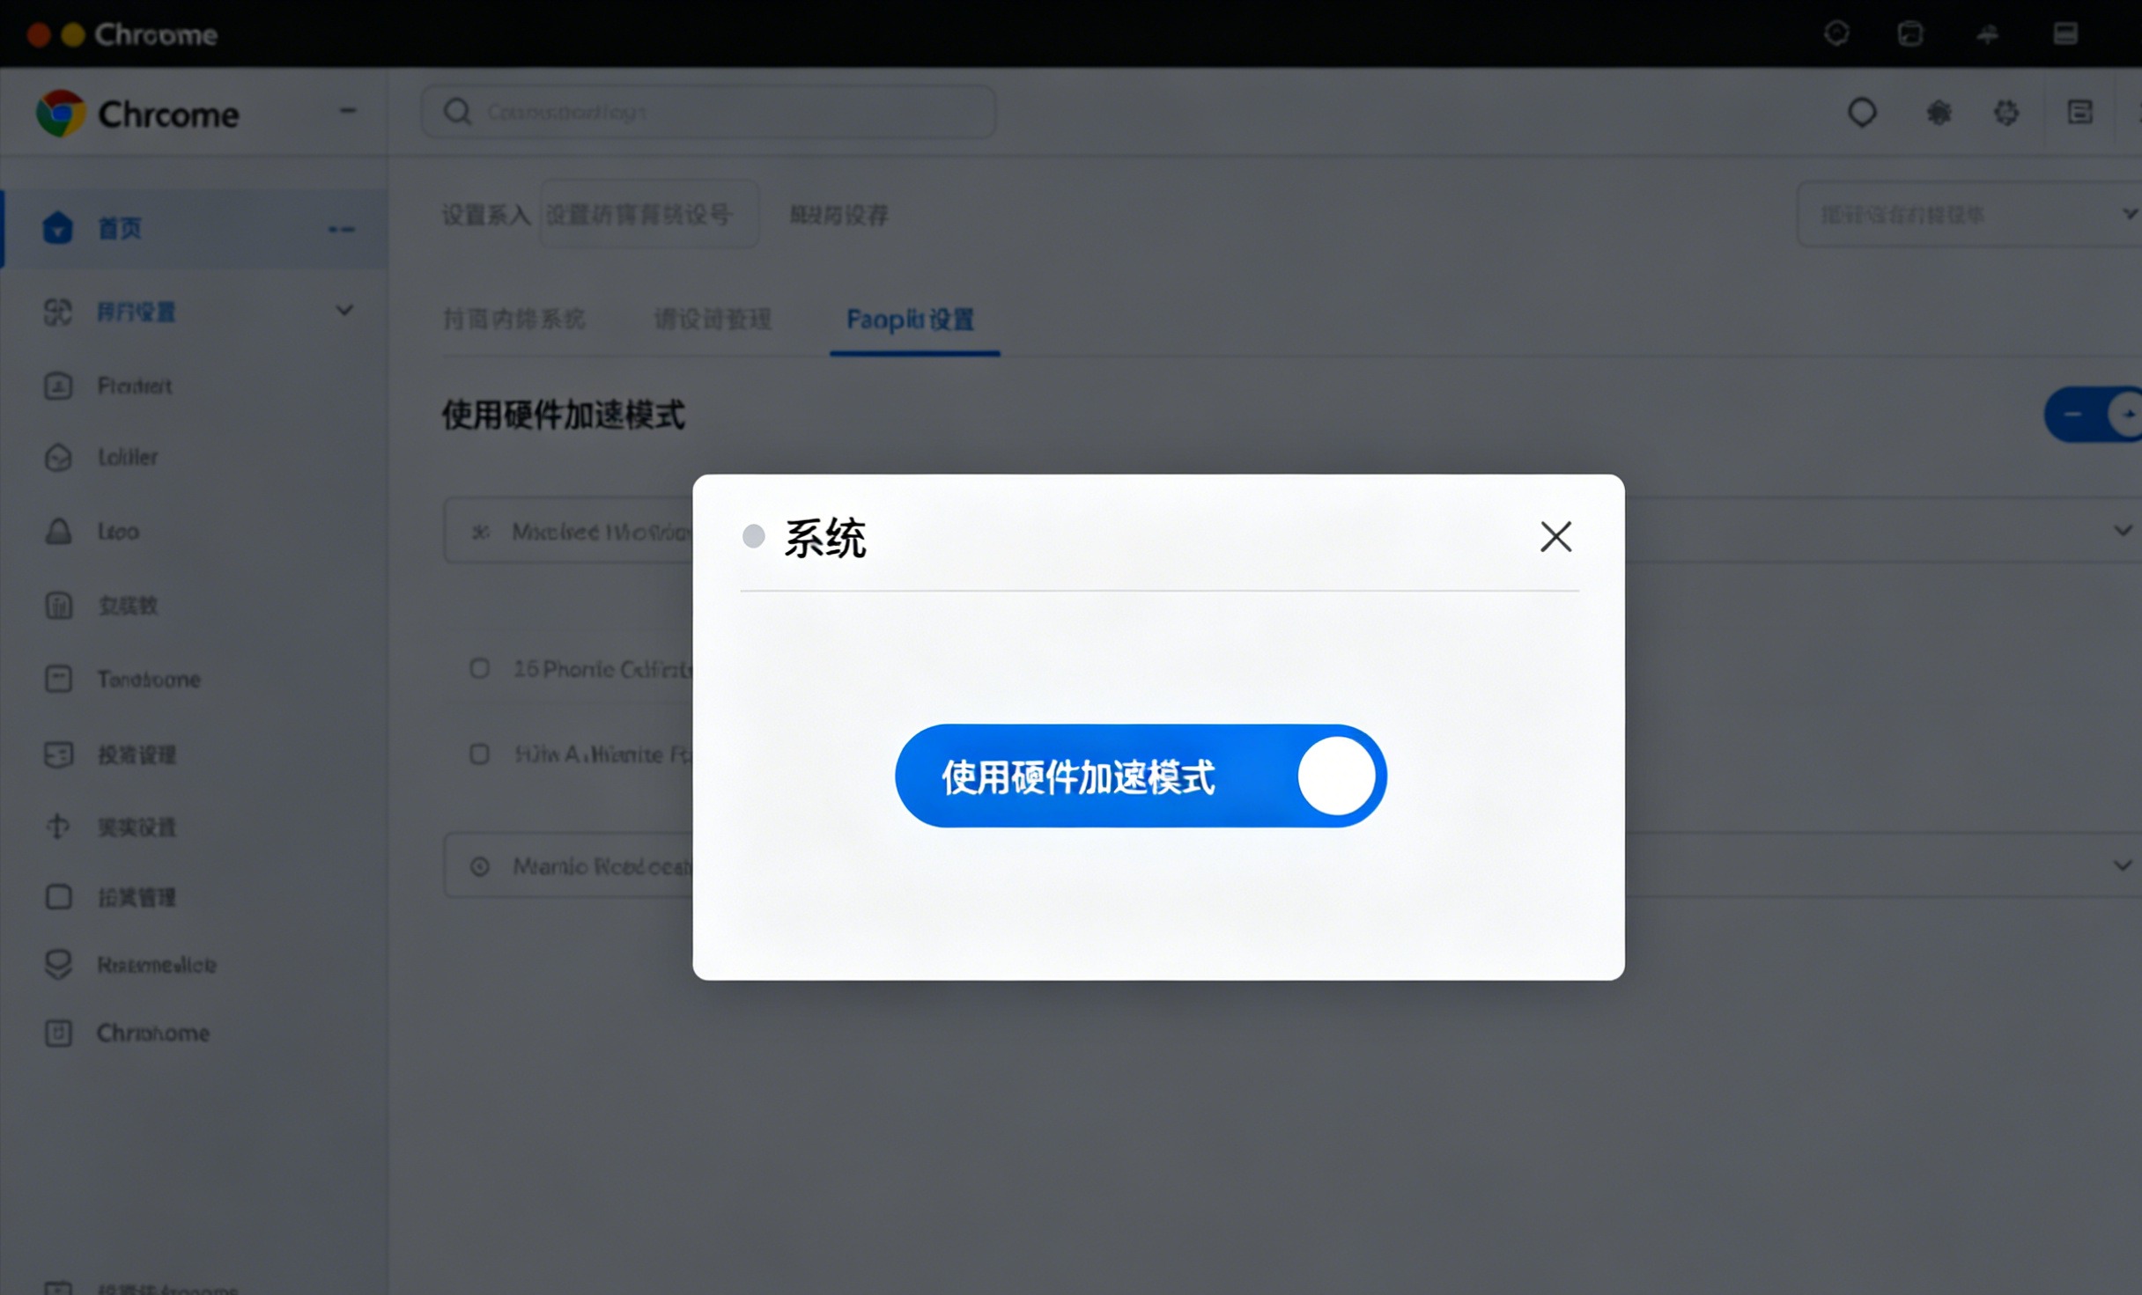
Task: Open the dropdown at top right of content
Action: [x=1971, y=214]
